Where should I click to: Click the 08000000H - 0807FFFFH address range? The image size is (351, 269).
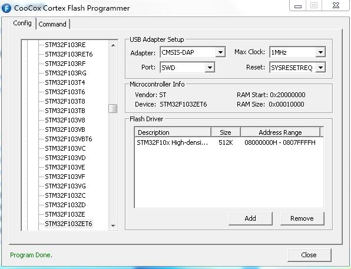click(x=280, y=142)
